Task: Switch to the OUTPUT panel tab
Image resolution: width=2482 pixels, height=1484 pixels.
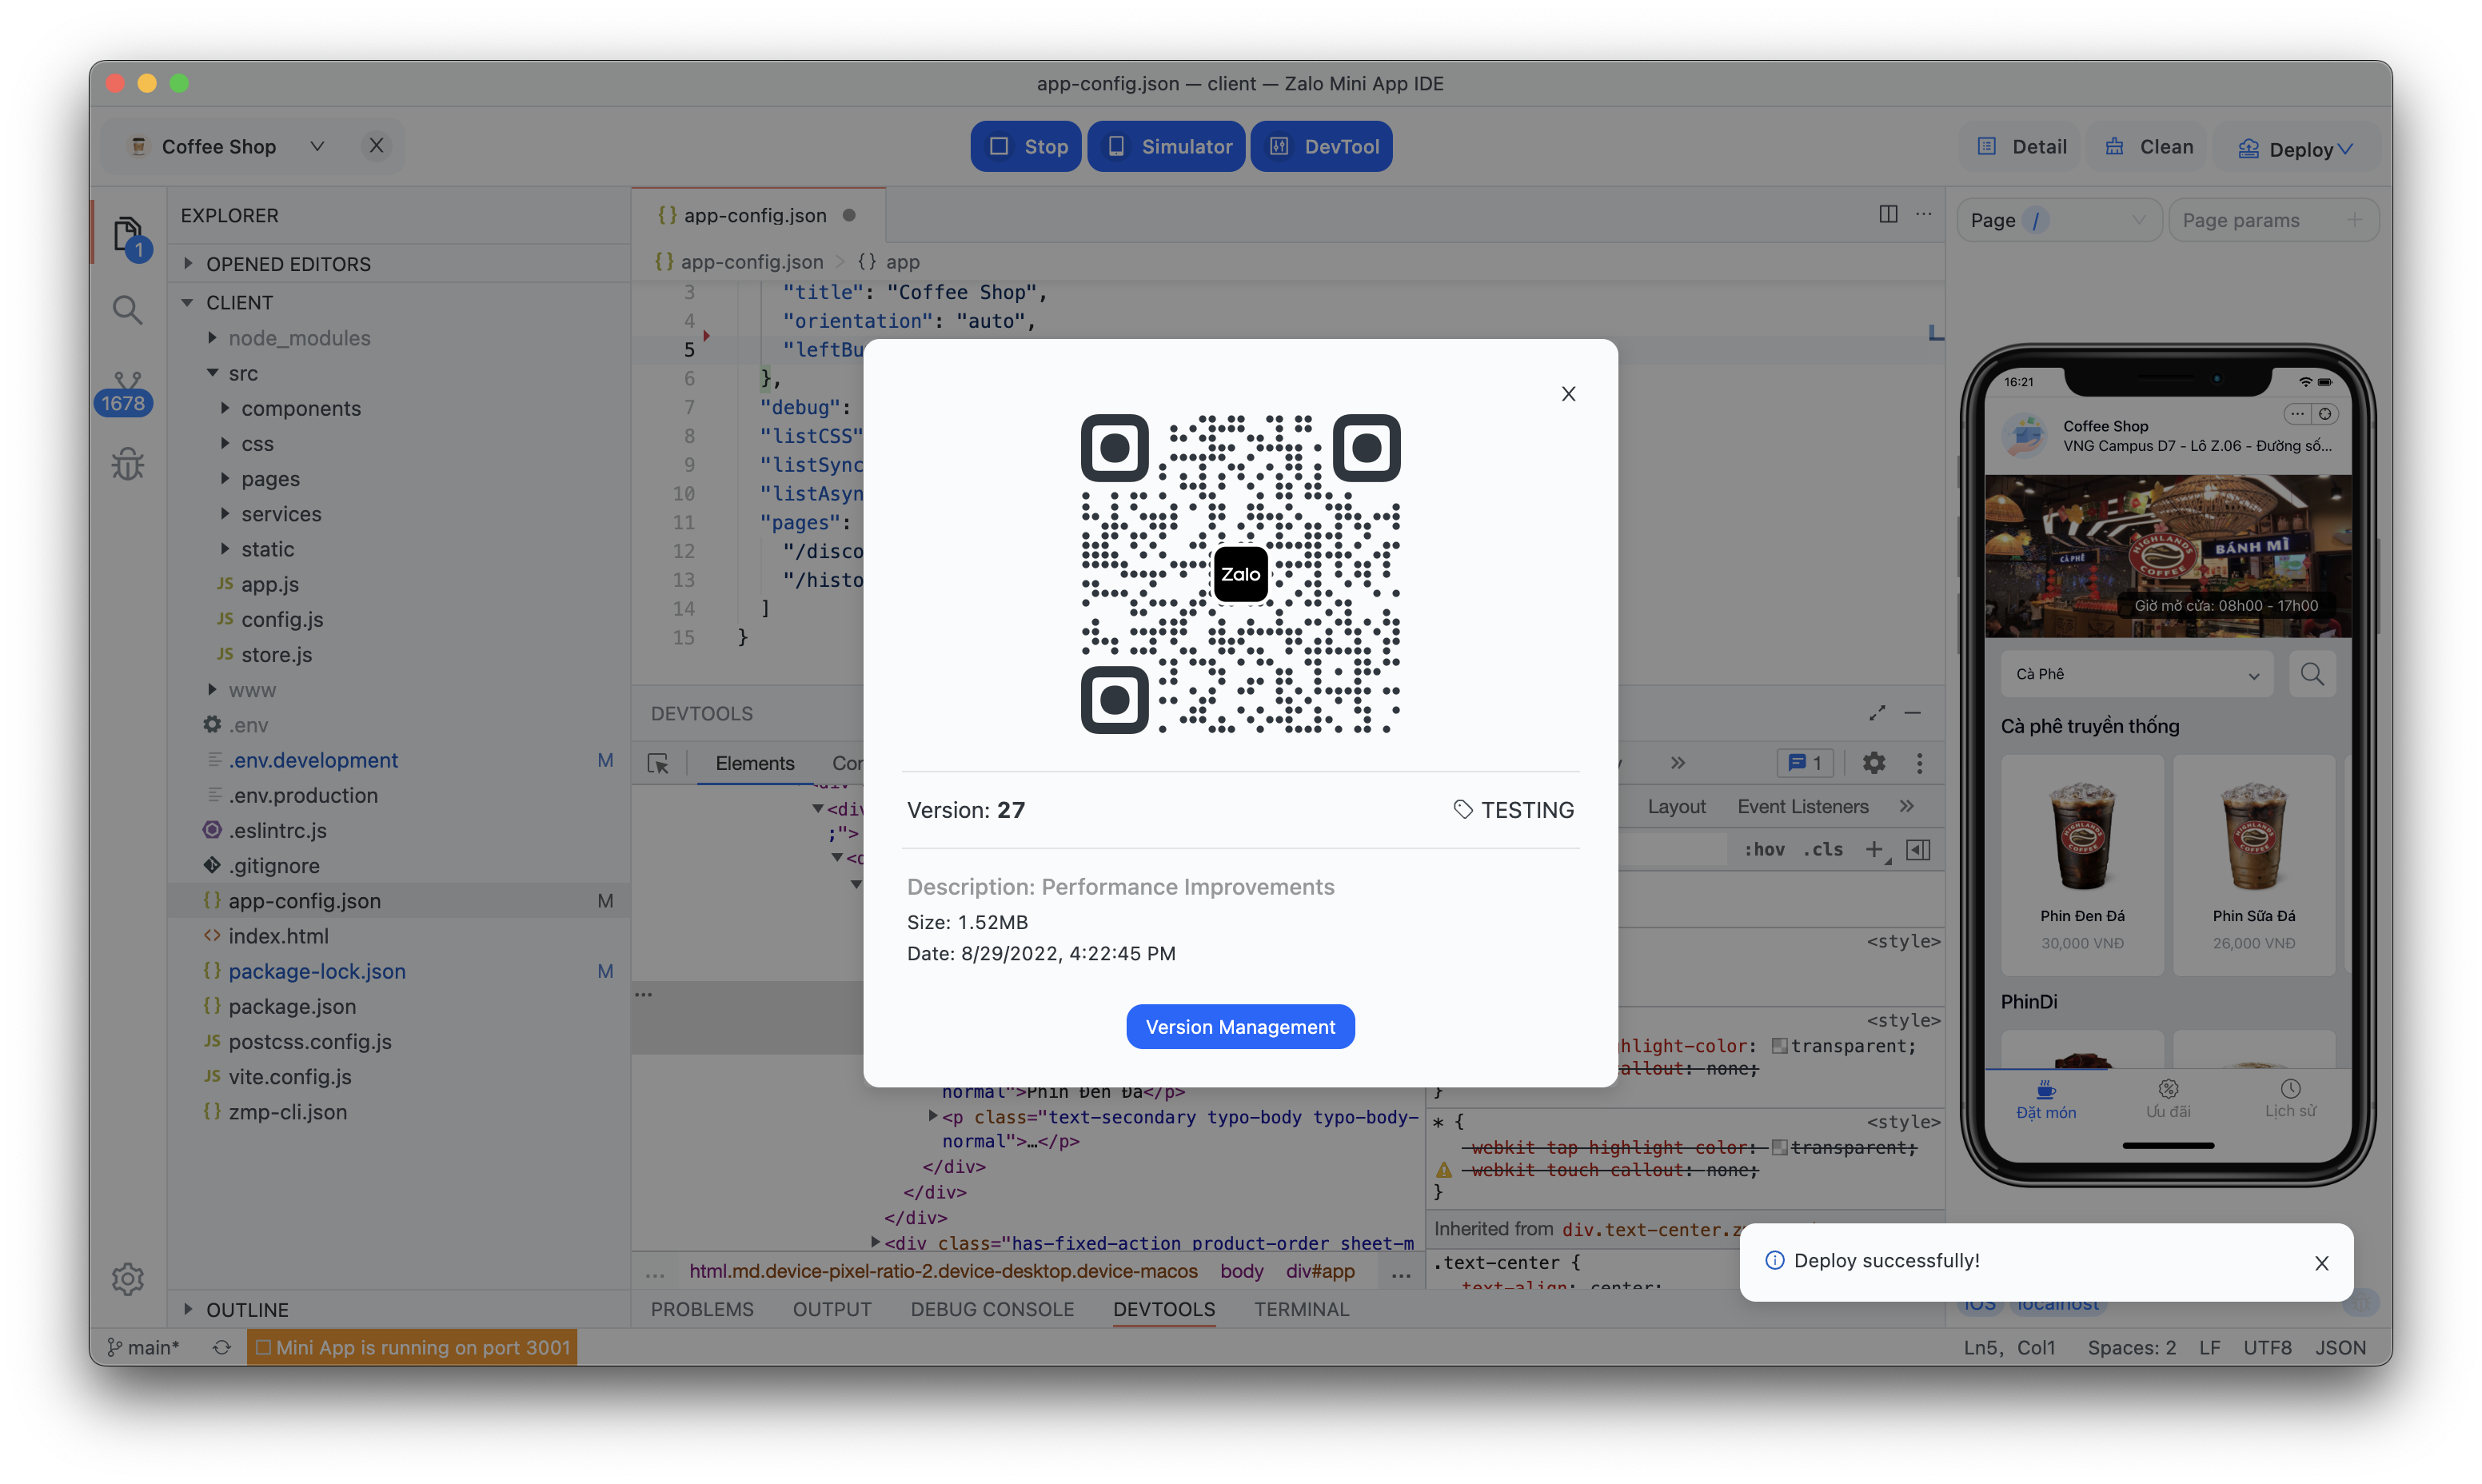Action: [832, 1309]
